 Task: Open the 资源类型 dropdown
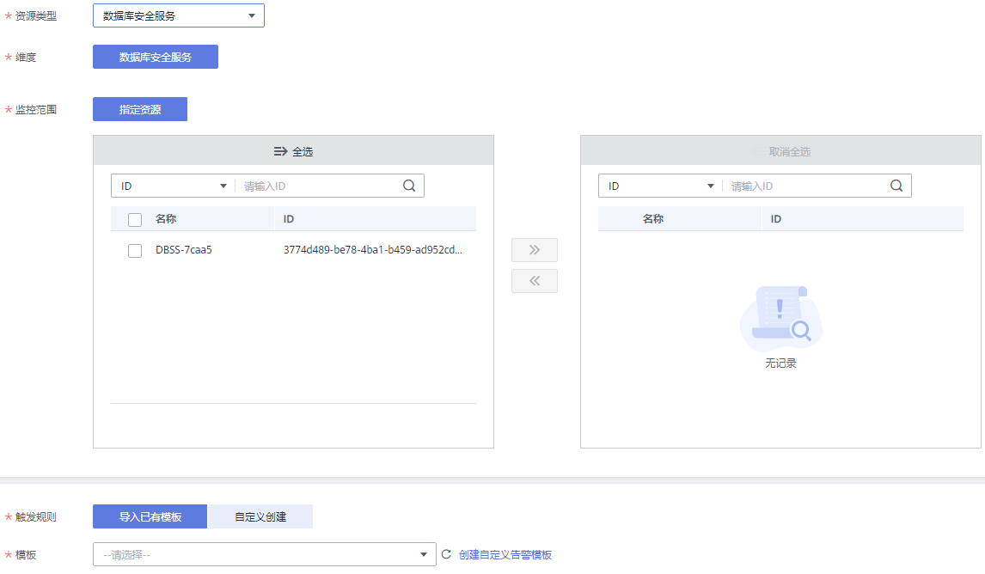[178, 15]
